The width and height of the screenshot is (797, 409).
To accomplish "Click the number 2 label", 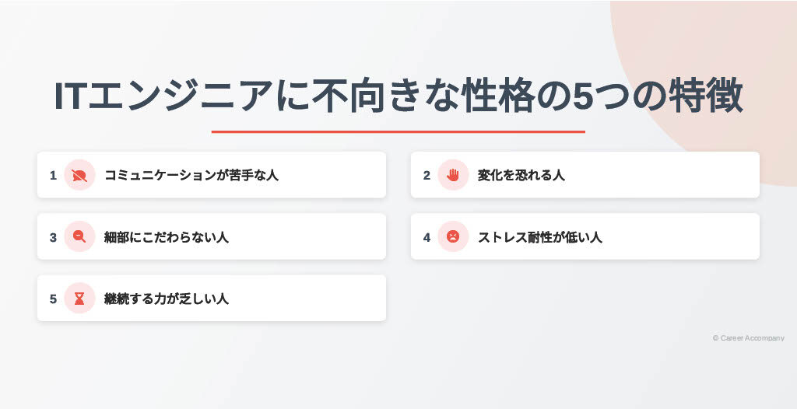I will (427, 175).
